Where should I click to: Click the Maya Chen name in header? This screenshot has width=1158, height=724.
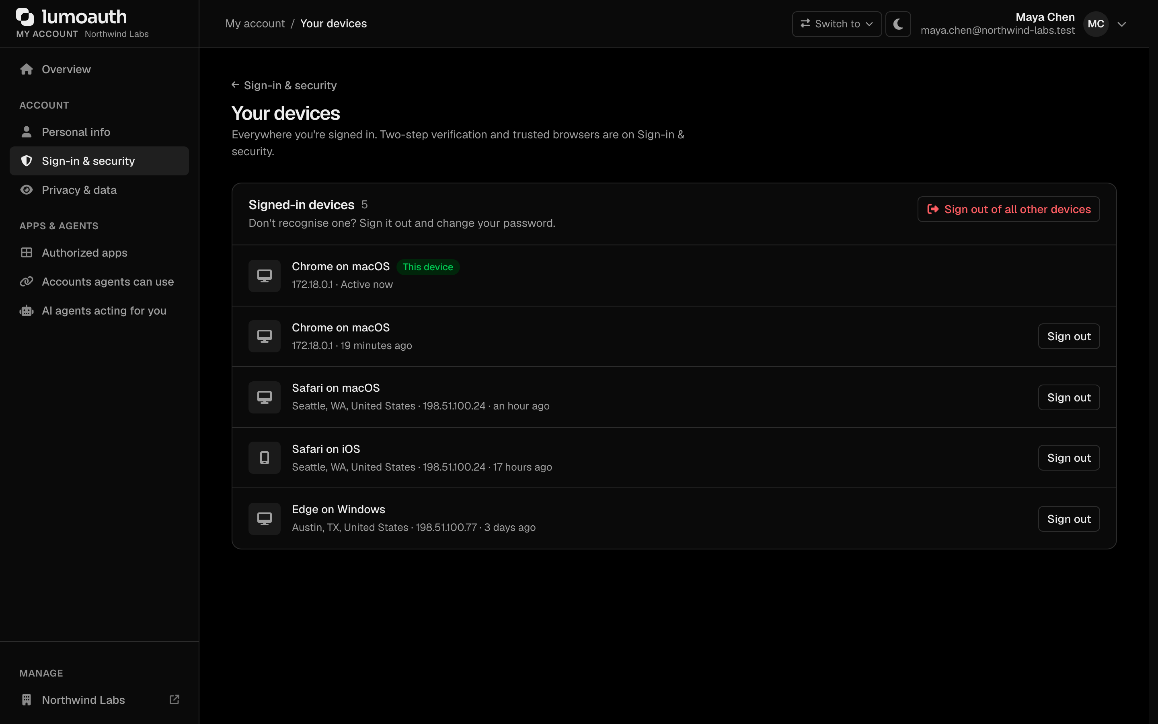tap(1045, 17)
